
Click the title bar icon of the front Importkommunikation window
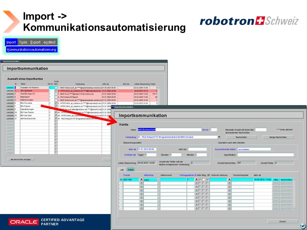coord(113,107)
